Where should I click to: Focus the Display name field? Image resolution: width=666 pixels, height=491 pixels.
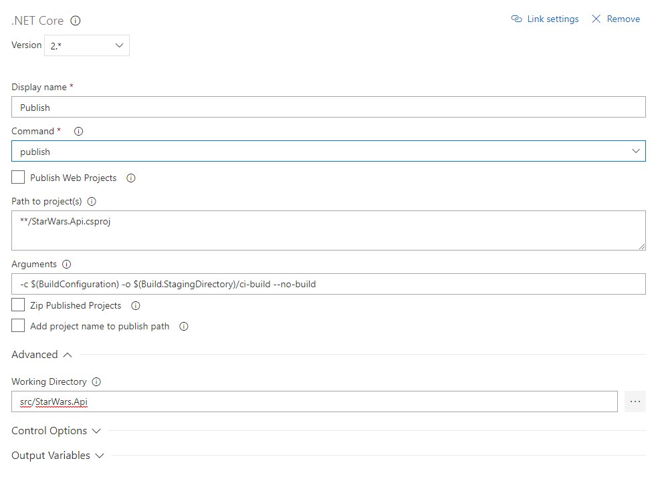[x=328, y=107]
